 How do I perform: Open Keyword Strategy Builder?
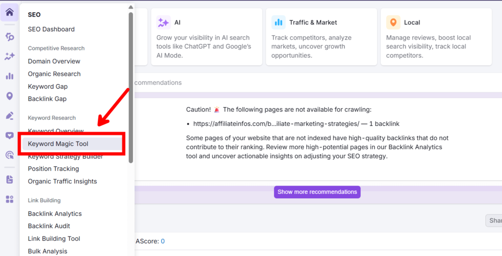point(65,157)
